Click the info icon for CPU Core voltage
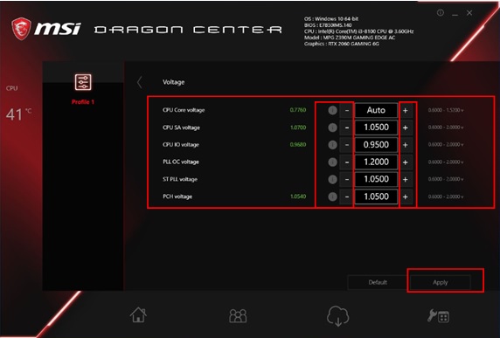Image resolution: width=500 pixels, height=338 pixels. point(332,110)
